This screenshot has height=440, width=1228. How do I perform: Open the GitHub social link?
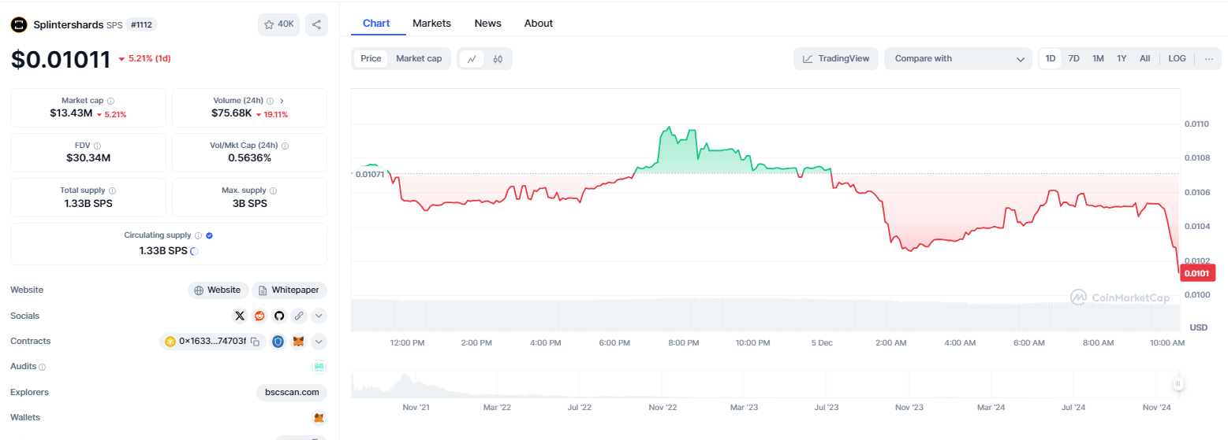[x=278, y=316]
